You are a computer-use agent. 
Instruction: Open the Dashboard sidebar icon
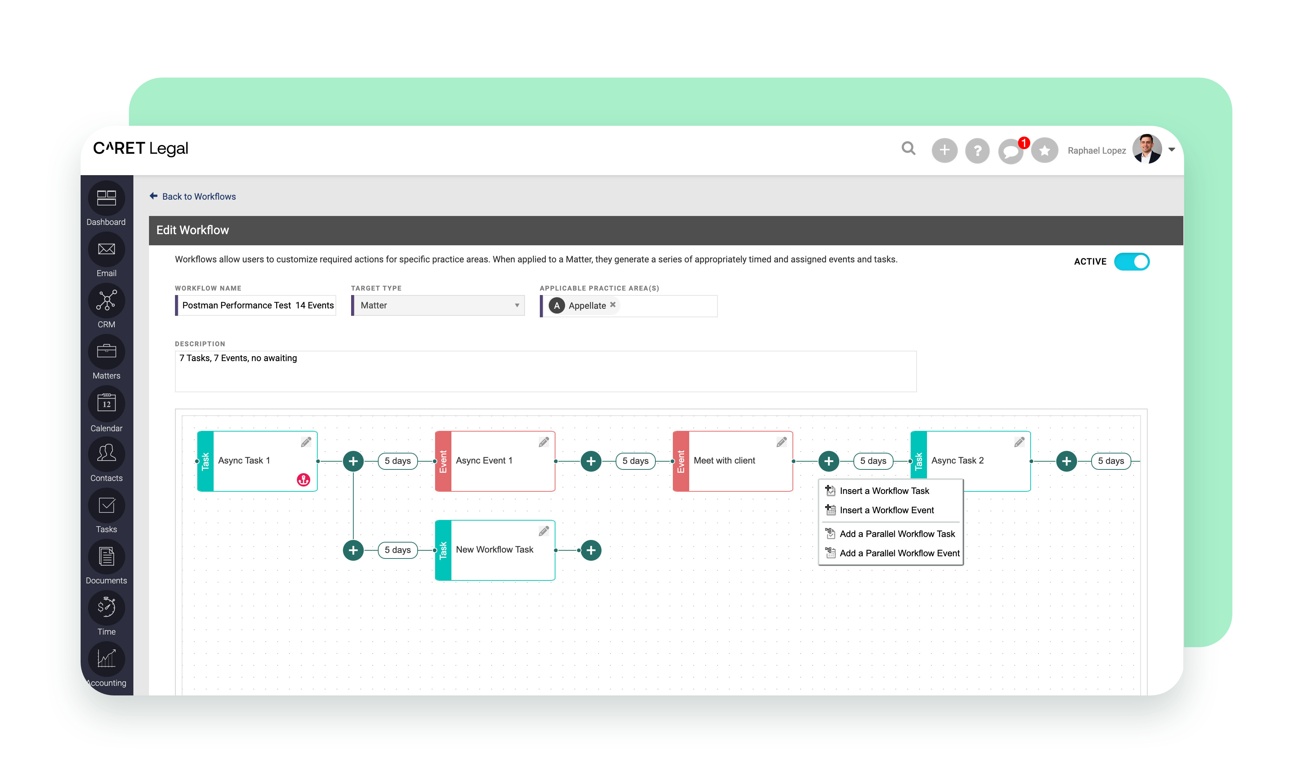pos(106,198)
